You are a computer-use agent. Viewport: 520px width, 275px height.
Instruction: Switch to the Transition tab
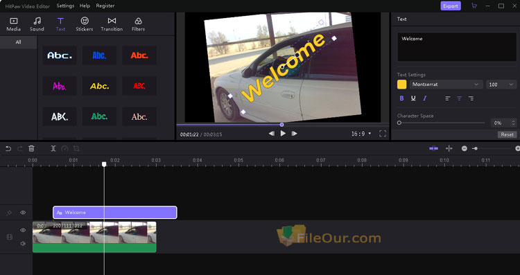(x=112, y=24)
